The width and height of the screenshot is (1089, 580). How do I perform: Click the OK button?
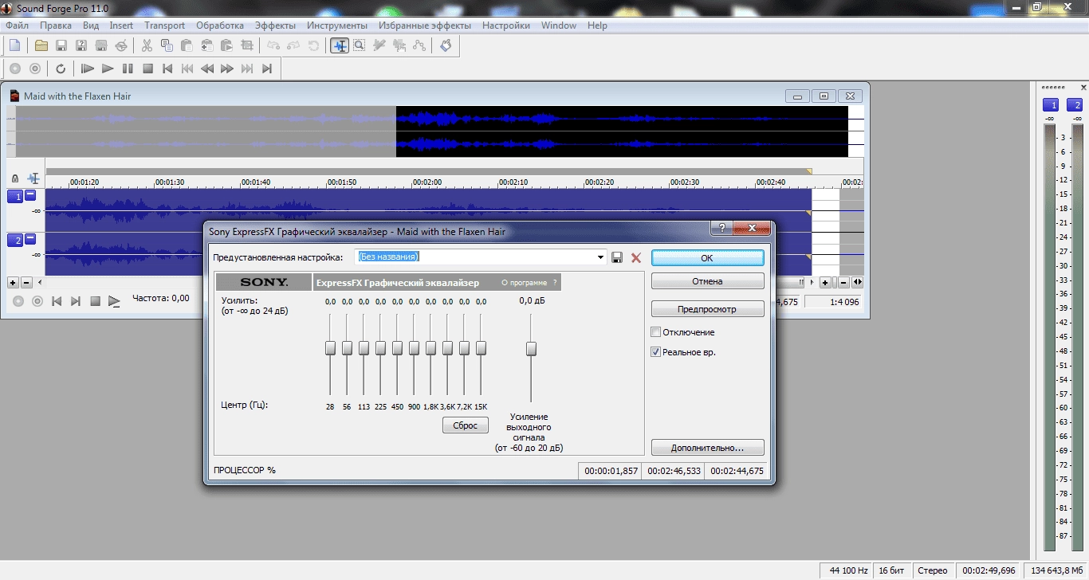click(707, 258)
